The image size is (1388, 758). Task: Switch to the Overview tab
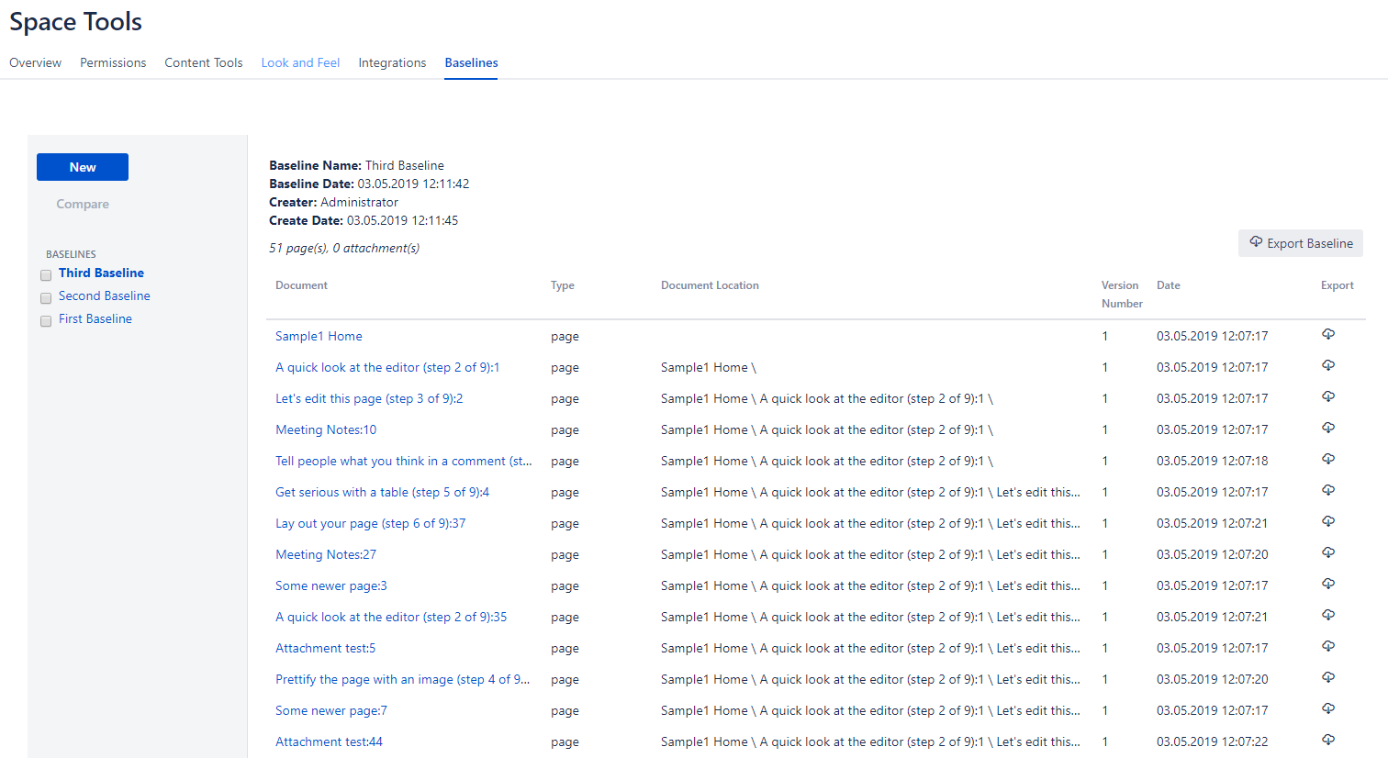pyautogui.click(x=36, y=62)
